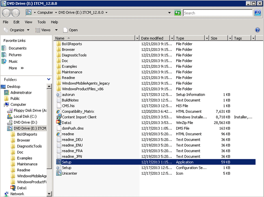Click the Back navigation arrow button
264x197 pixels.
pos(7,13)
